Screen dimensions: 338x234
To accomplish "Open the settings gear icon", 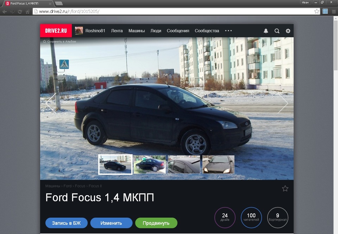I will pos(288,31).
